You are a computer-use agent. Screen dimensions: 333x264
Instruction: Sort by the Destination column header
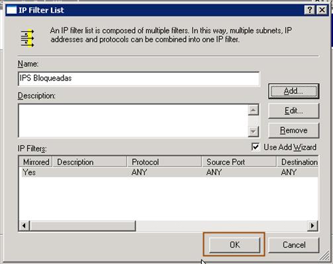pos(297,162)
